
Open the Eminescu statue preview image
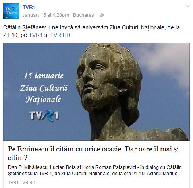click(x=96, y=92)
